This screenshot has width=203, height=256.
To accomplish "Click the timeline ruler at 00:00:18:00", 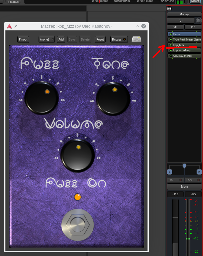I will (x=122, y=1).
